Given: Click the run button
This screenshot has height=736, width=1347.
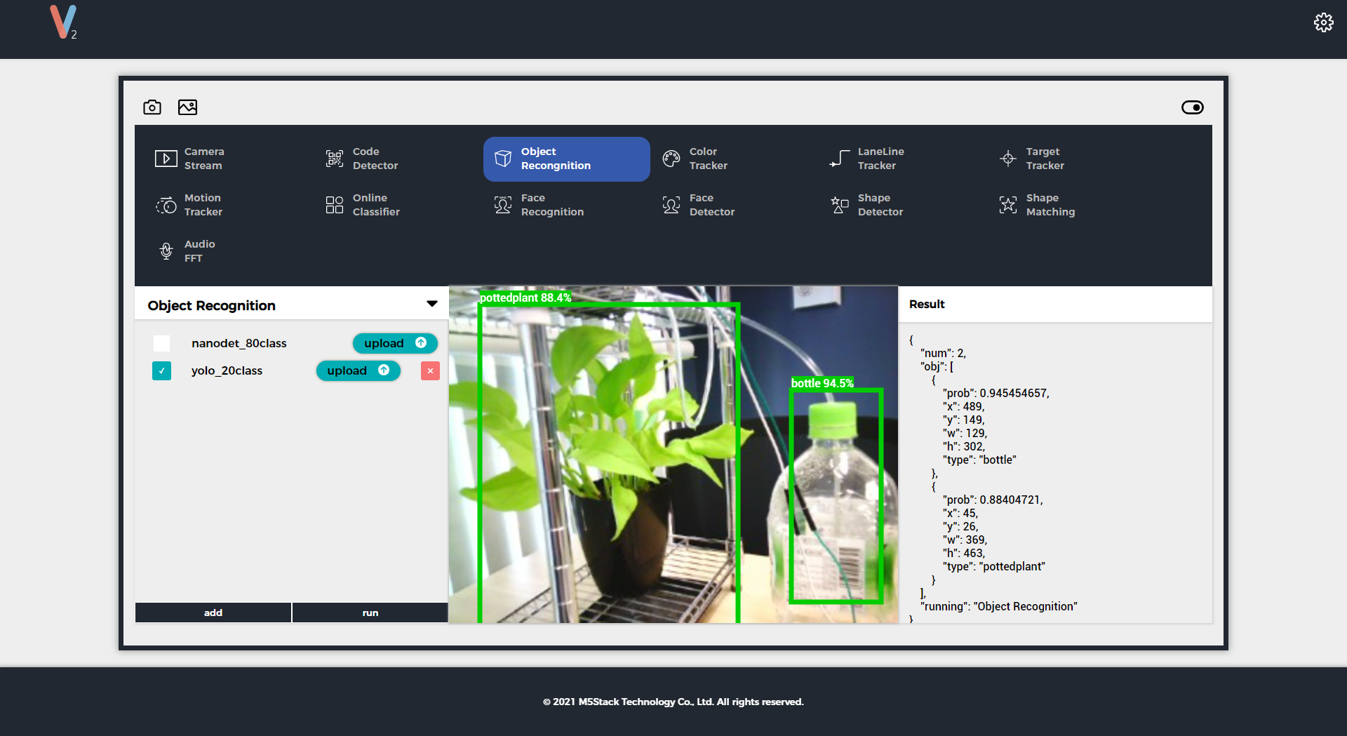Looking at the screenshot, I should 370,613.
